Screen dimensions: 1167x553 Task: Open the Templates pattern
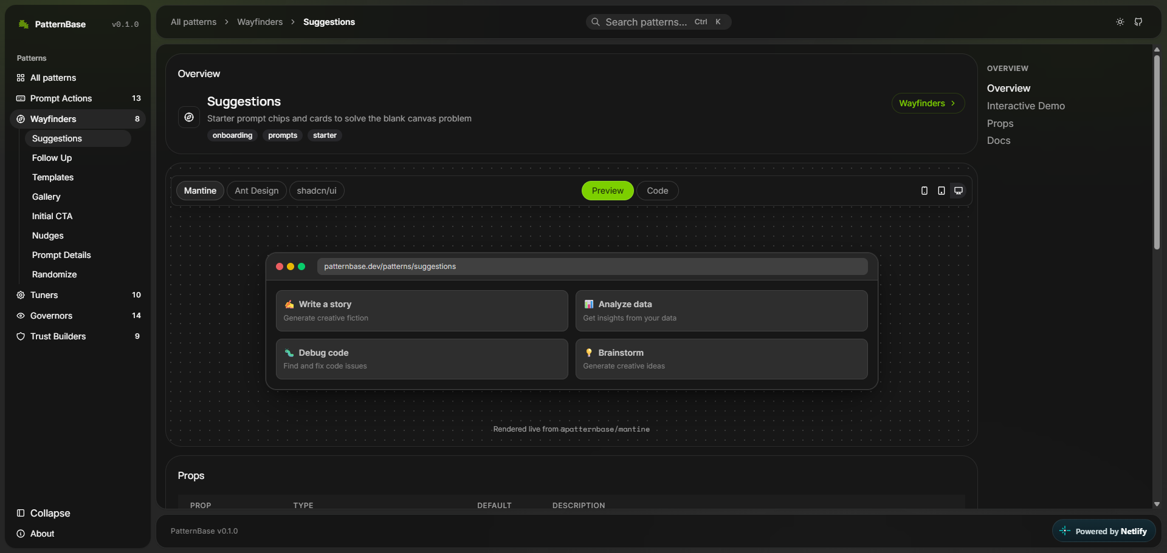tap(78, 177)
